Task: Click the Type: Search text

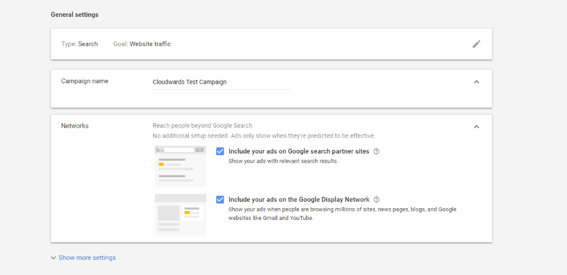Action: tap(80, 44)
